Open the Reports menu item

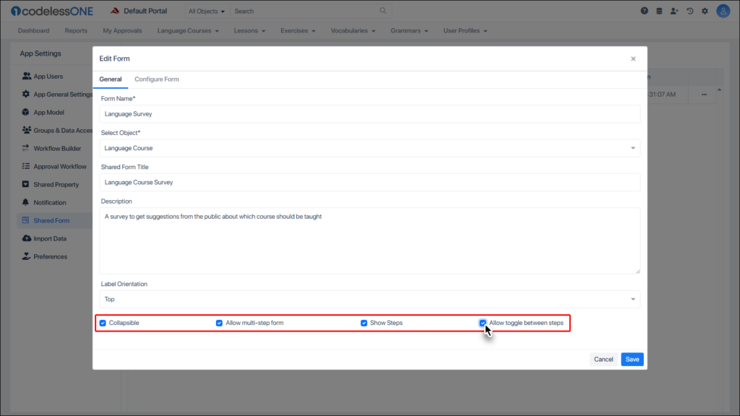point(76,30)
